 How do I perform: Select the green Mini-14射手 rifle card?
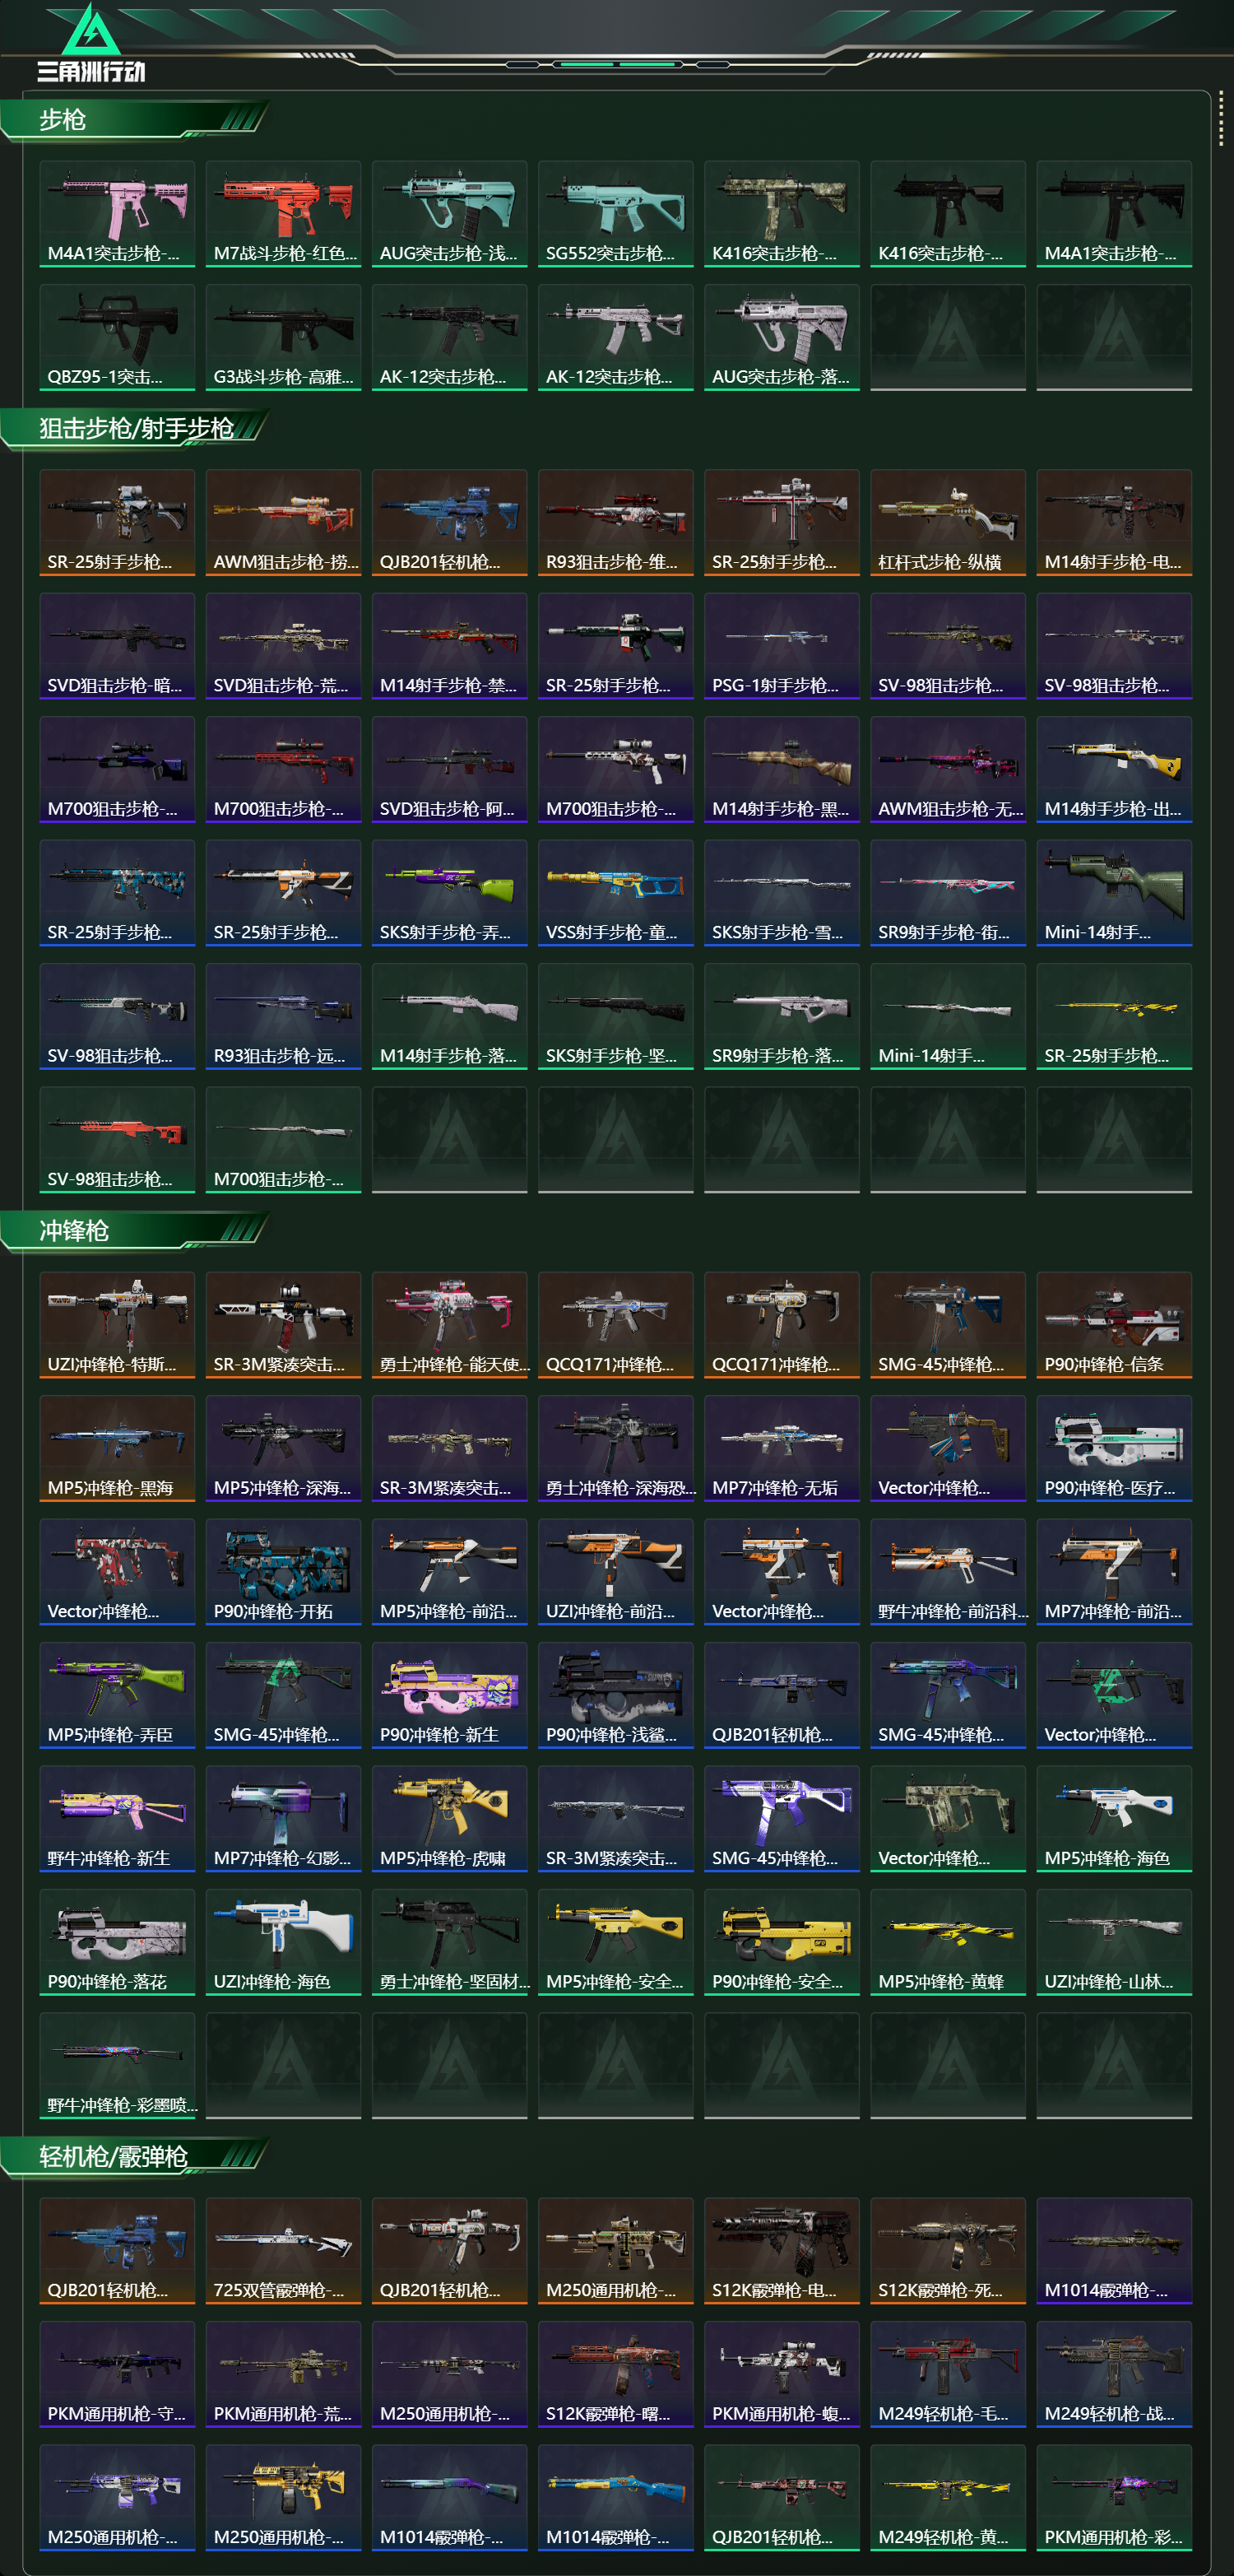1114,893
